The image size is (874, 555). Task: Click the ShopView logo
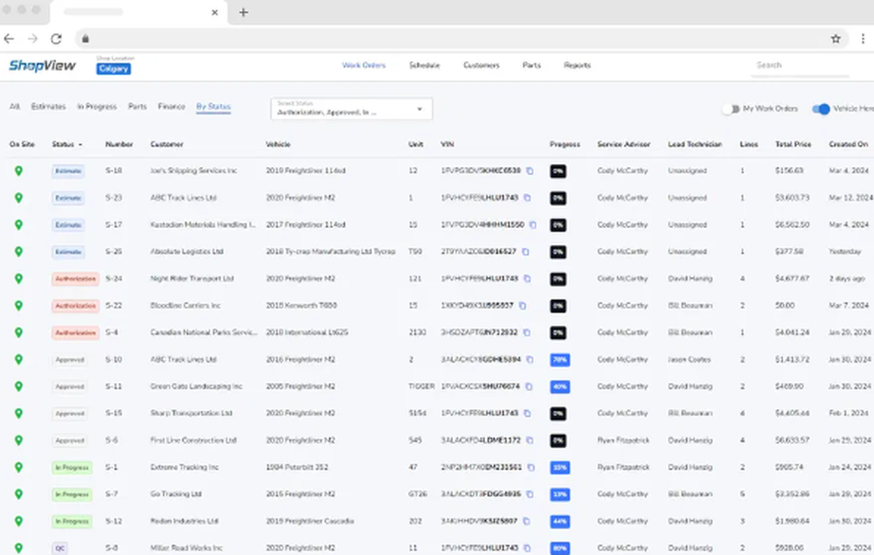(42, 66)
